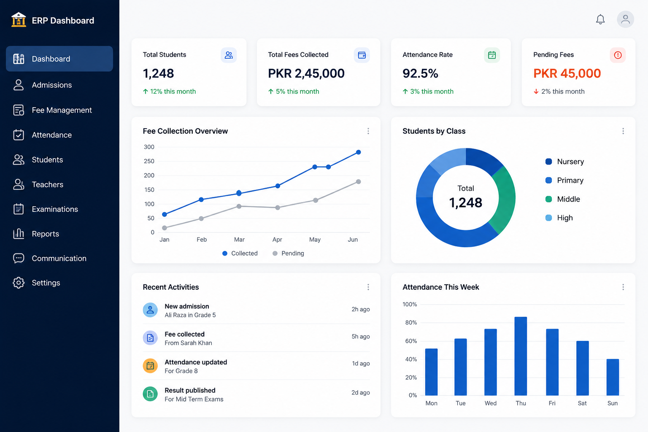Screen dimensions: 648x432
Task: Click the Fee collected document icon
Action: [x=150, y=338]
